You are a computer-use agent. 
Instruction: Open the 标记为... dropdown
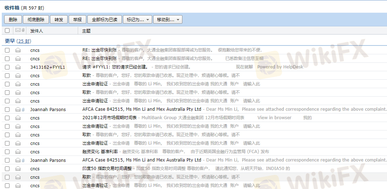click(x=137, y=19)
